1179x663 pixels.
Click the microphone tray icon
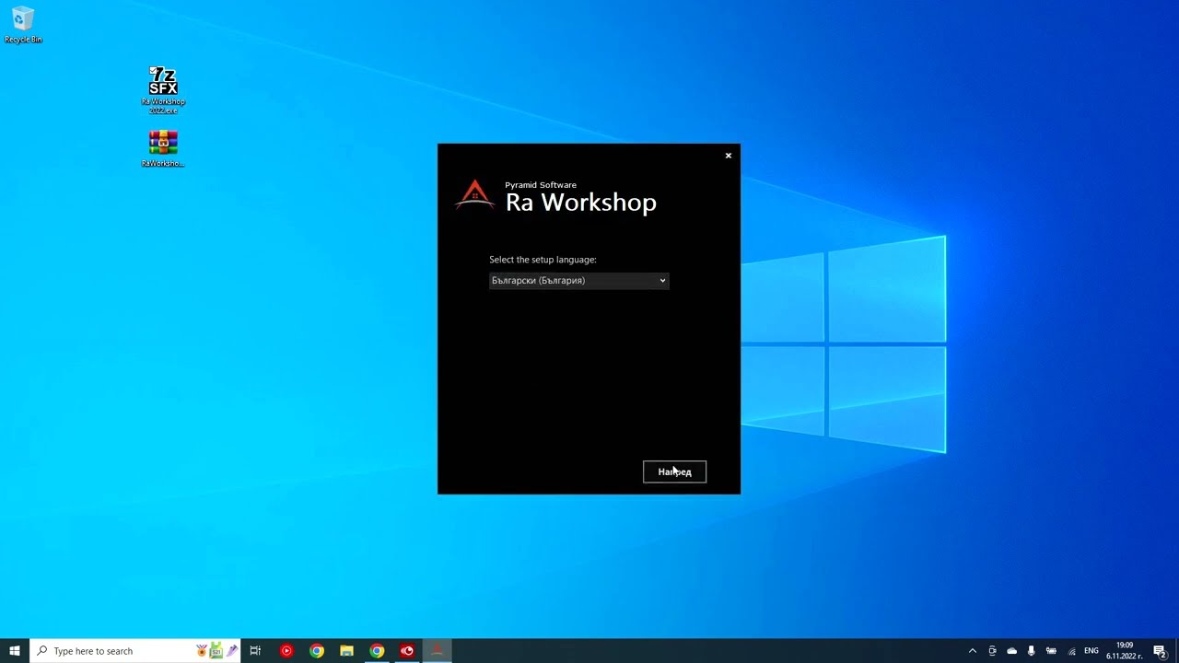pyautogui.click(x=1031, y=651)
